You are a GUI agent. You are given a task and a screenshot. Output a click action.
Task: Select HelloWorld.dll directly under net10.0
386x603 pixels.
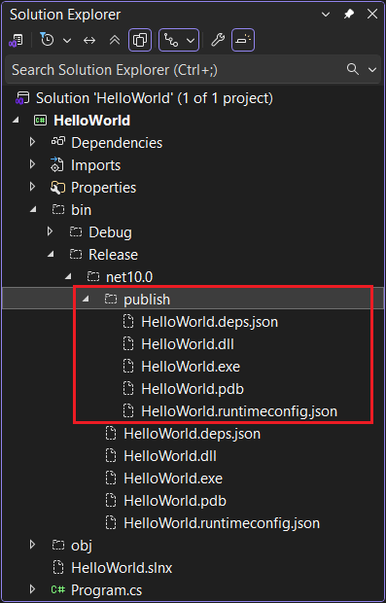click(170, 456)
